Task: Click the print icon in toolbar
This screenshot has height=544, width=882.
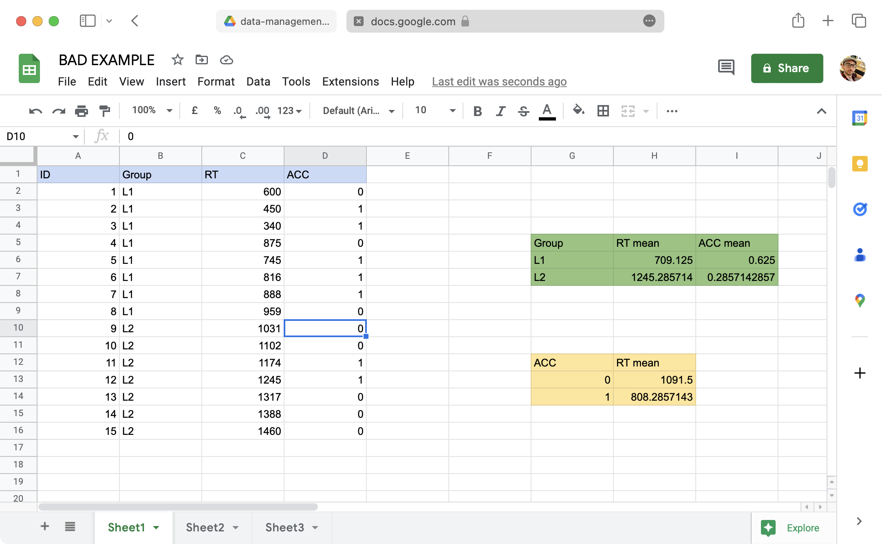Action: point(82,111)
